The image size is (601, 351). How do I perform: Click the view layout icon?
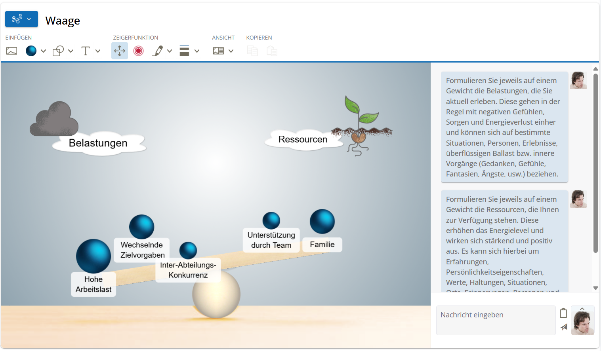[x=218, y=51]
